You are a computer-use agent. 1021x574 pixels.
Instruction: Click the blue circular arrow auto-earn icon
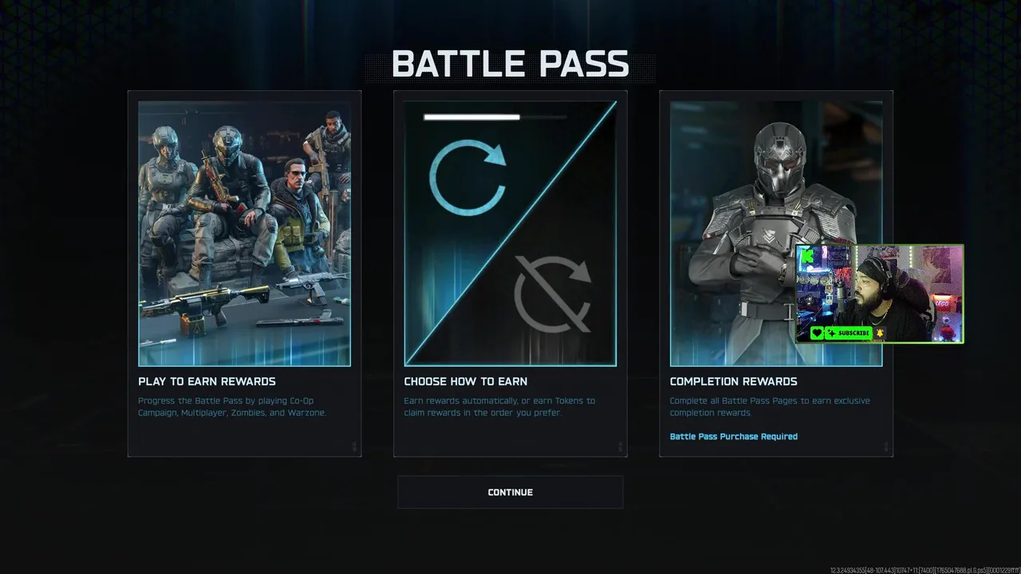468,177
